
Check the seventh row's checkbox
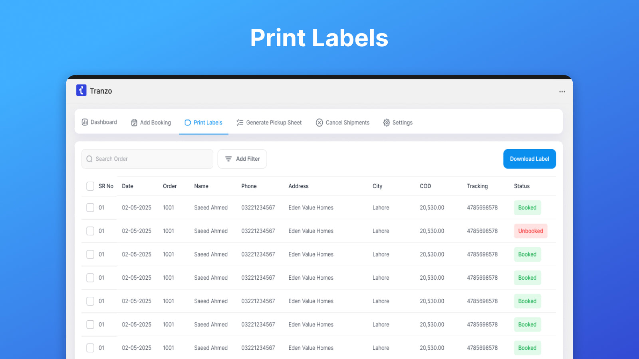pyautogui.click(x=90, y=348)
